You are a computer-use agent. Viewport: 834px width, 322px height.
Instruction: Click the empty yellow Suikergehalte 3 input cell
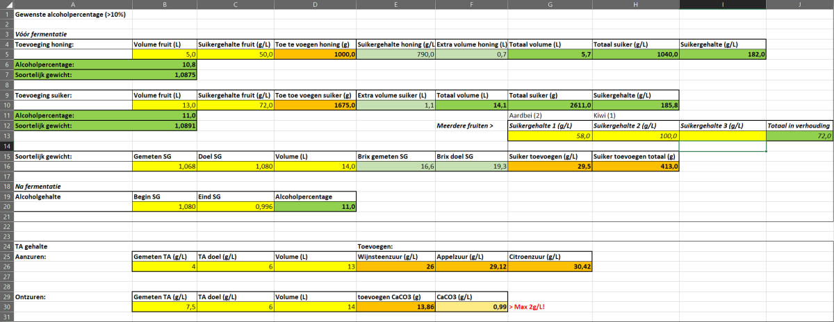722,137
